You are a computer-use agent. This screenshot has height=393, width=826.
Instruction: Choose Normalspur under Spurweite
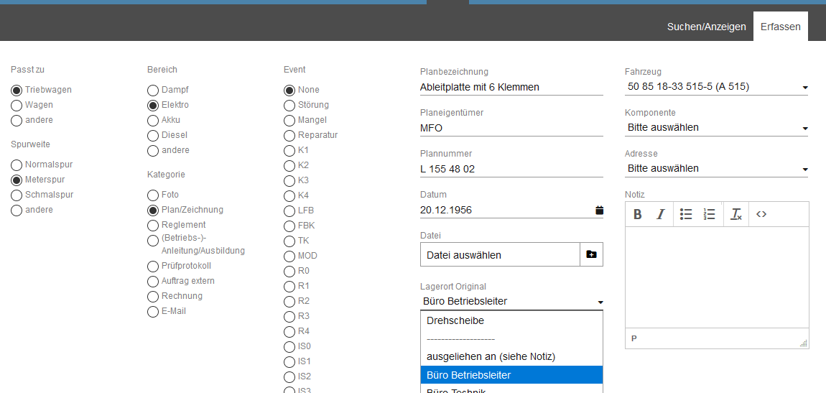[17, 165]
